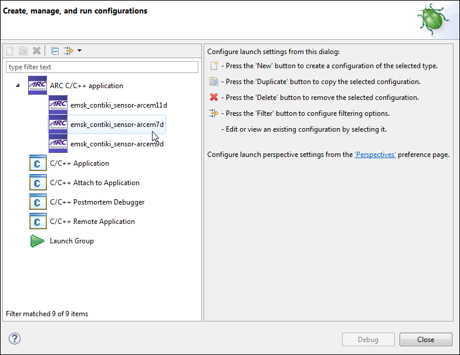Collapse the ARC C/C++ application tree node

coord(18,86)
